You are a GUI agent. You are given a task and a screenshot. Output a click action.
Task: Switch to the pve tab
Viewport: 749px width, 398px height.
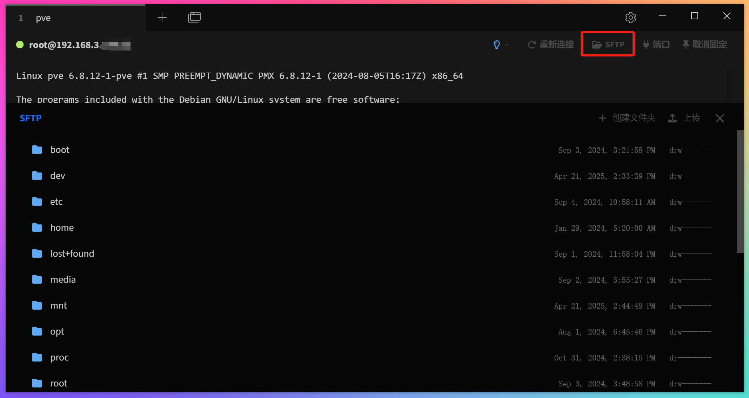(x=43, y=18)
